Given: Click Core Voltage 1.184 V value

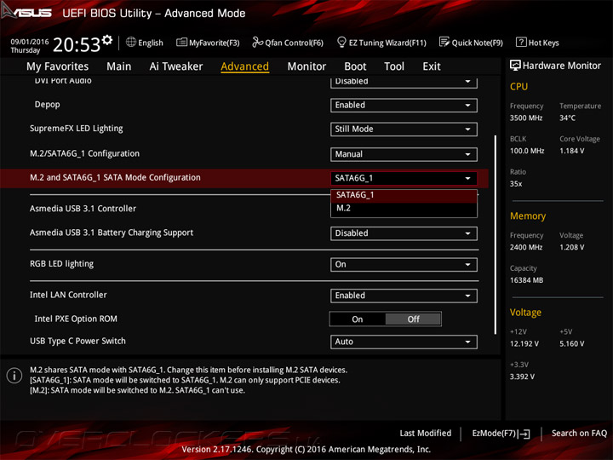Looking at the screenshot, I should coord(571,151).
